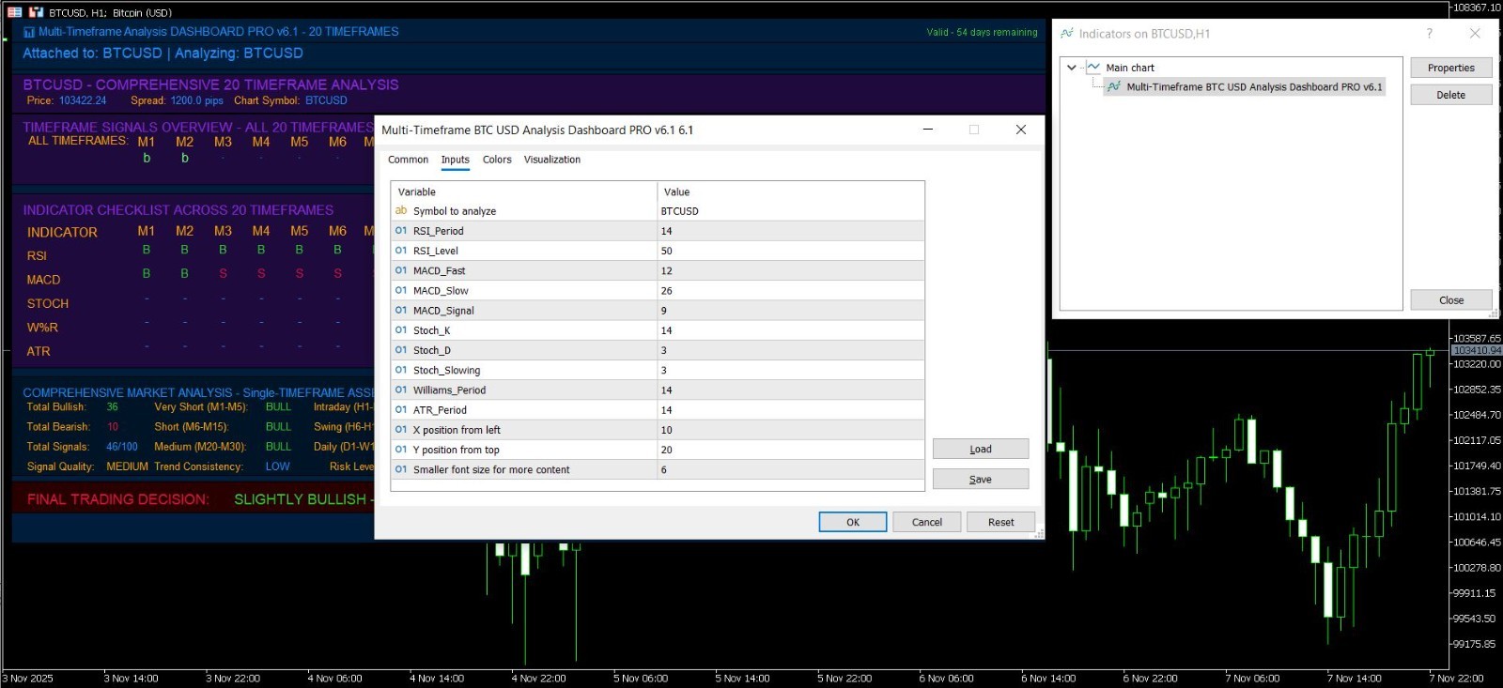Click the 'ab' string type icon for Symbol to analyze
Screen dimensions: 1503x688
click(x=401, y=210)
